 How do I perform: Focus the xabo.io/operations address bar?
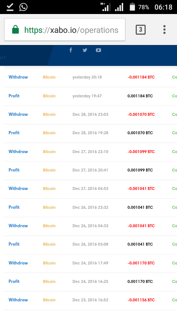coord(65,30)
